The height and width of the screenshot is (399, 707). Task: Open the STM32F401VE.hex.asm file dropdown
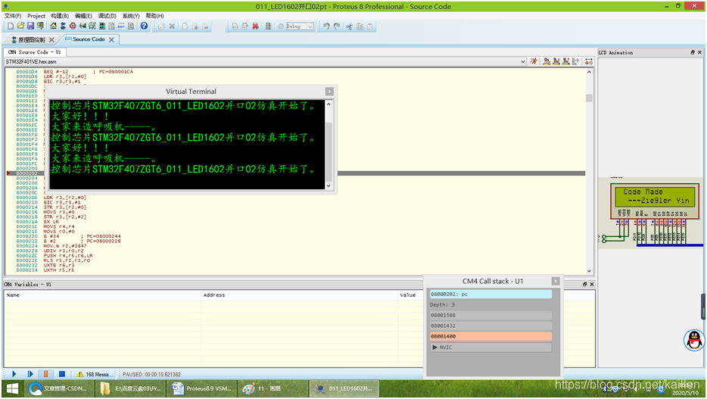point(522,61)
